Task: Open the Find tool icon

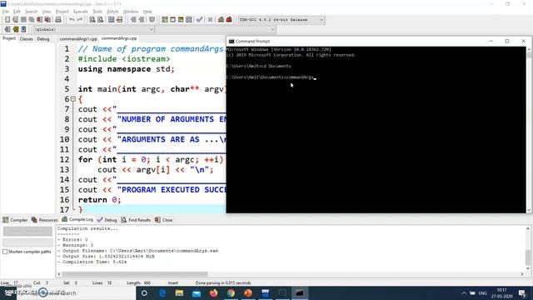Action: 92,20
